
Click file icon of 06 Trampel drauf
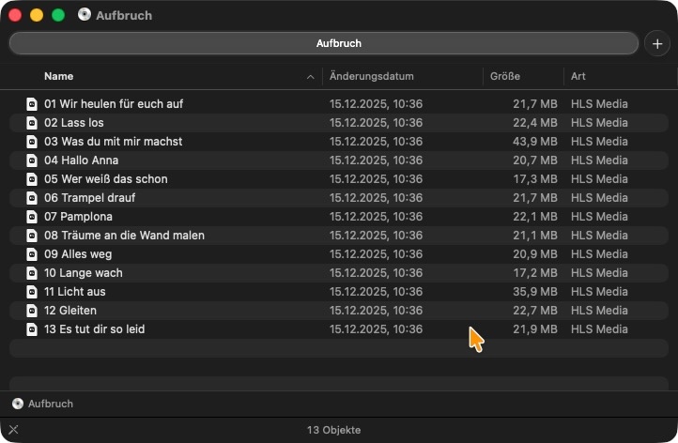click(x=32, y=198)
